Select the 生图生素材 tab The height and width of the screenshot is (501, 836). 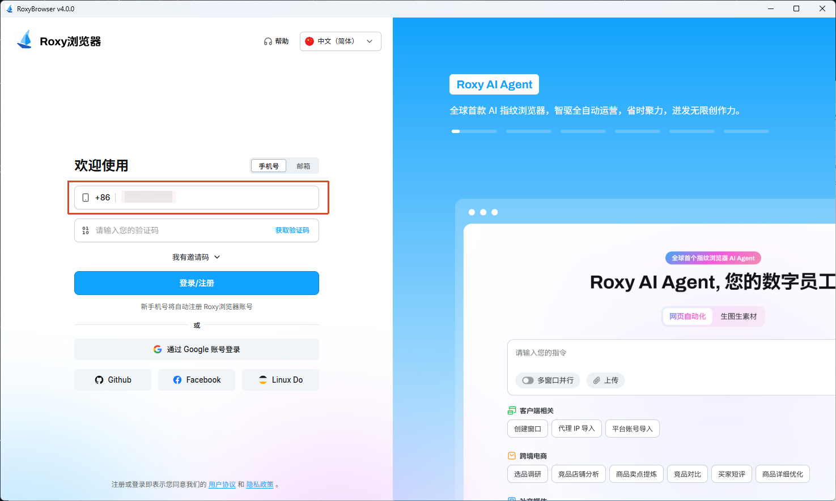pyautogui.click(x=739, y=316)
